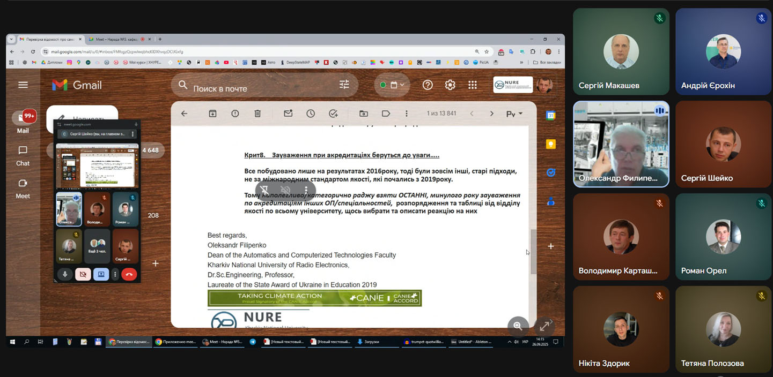Image resolution: width=773 pixels, height=377 pixels.
Task: Mark the email as unread
Action: 288,114
